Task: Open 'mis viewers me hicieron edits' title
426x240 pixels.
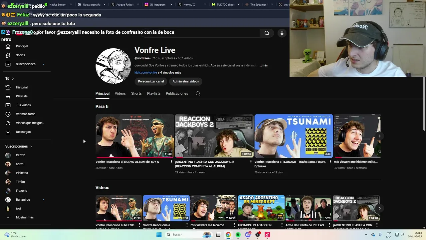Action: click(356, 162)
